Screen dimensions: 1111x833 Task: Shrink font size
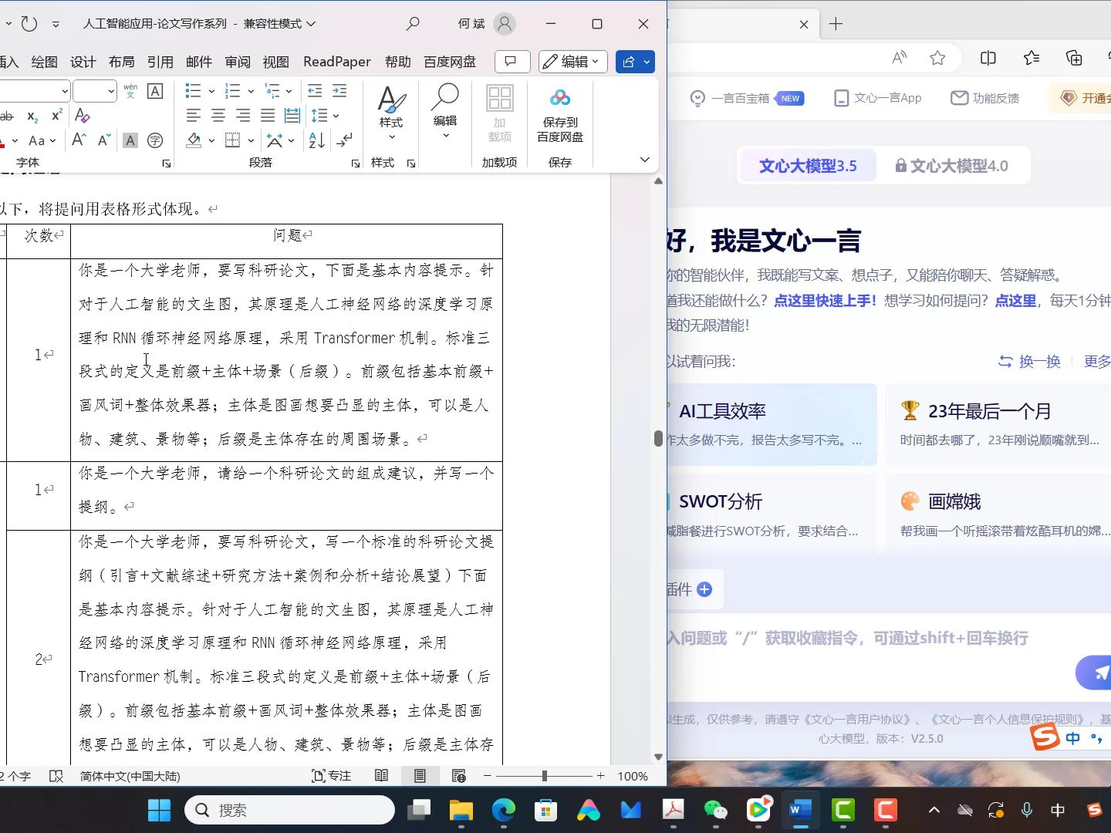(x=104, y=140)
